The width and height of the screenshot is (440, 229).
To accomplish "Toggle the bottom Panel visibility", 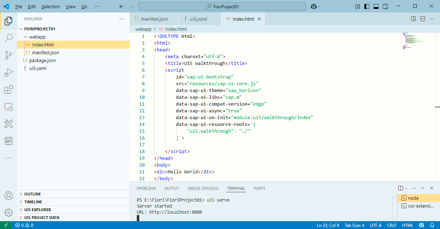I will 376,6.
